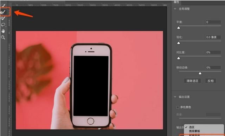Click the 羽化 value field showing 0.0 像素

click(x=213, y=37)
